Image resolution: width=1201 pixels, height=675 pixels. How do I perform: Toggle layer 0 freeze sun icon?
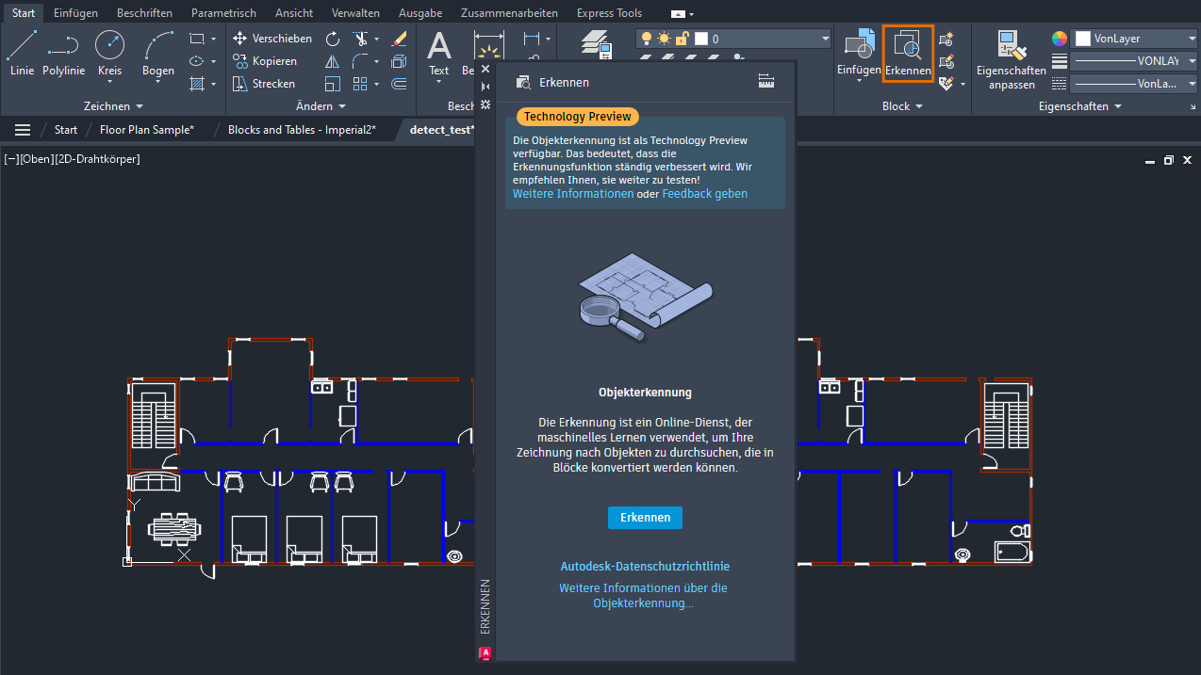click(x=665, y=39)
